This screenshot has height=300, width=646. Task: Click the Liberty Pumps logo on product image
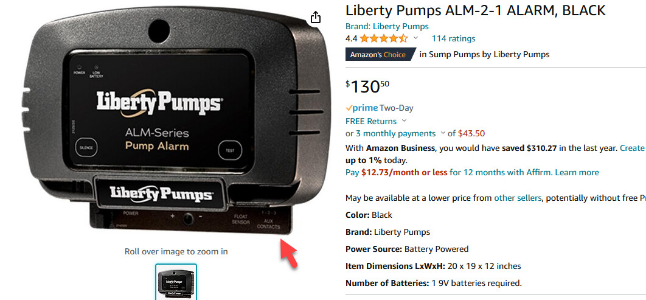coord(159,101)
